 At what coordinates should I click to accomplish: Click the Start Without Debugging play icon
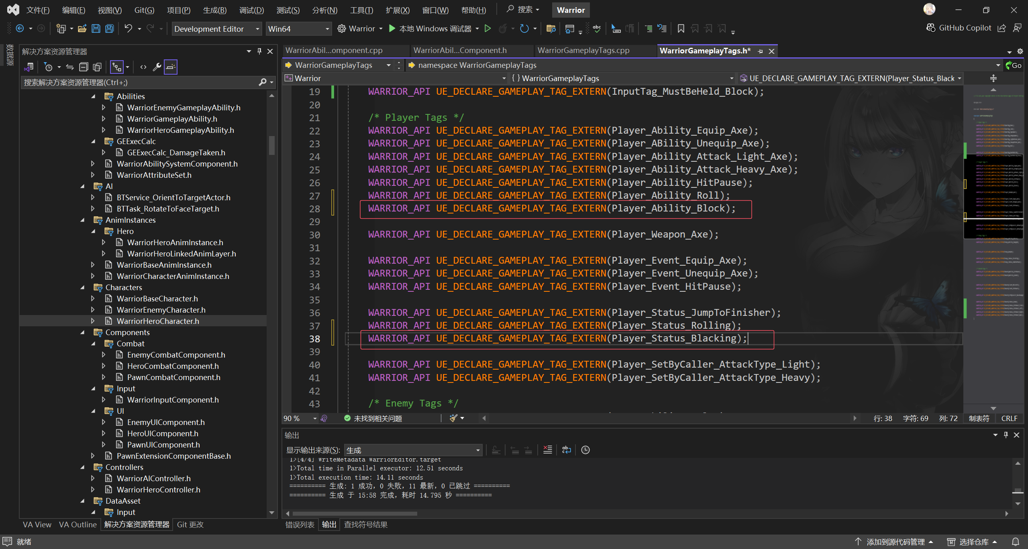(x=487, y=28)
